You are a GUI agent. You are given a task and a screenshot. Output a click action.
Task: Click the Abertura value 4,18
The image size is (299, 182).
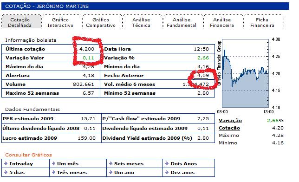click(88, 76)
